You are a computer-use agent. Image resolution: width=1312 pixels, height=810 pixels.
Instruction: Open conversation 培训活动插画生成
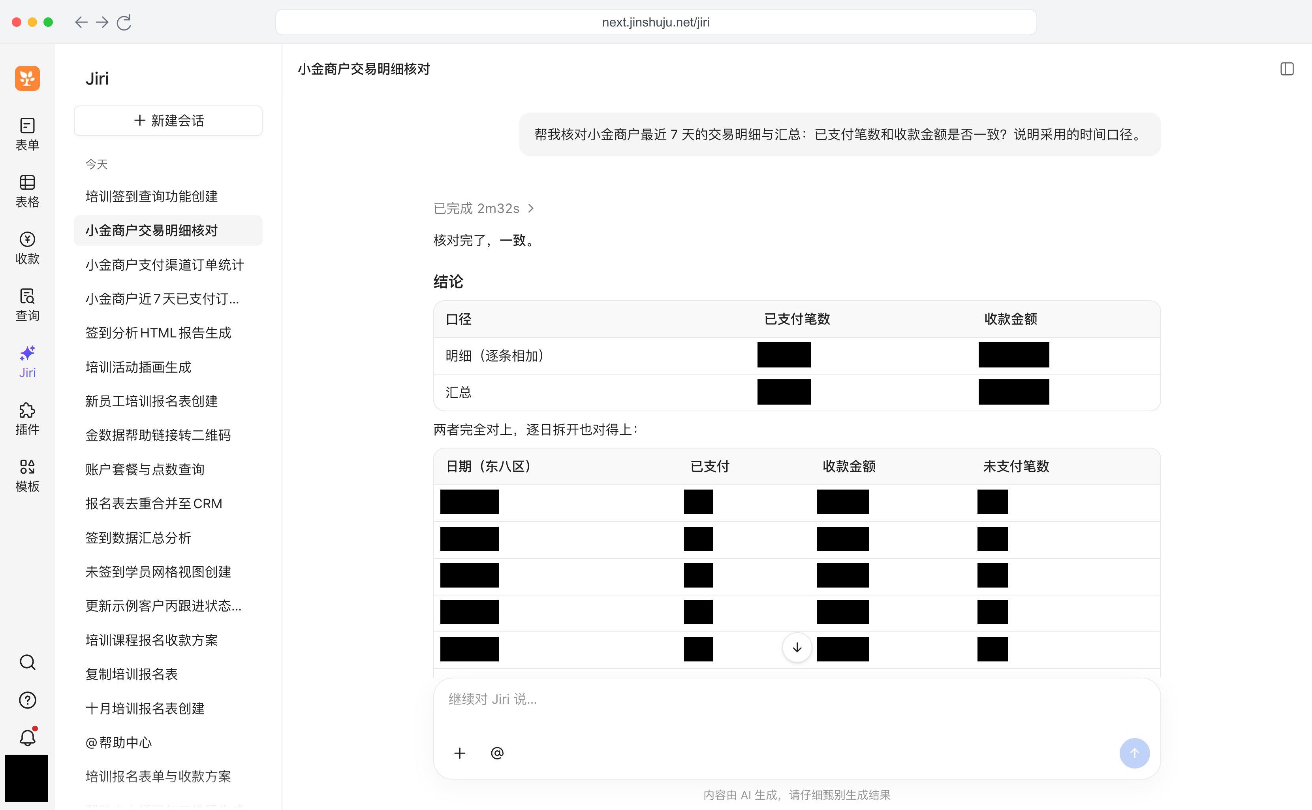coord(168,367)
